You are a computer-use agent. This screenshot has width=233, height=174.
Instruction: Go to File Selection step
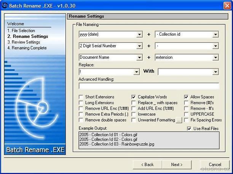pyautogui.click(x=21, y=31)
